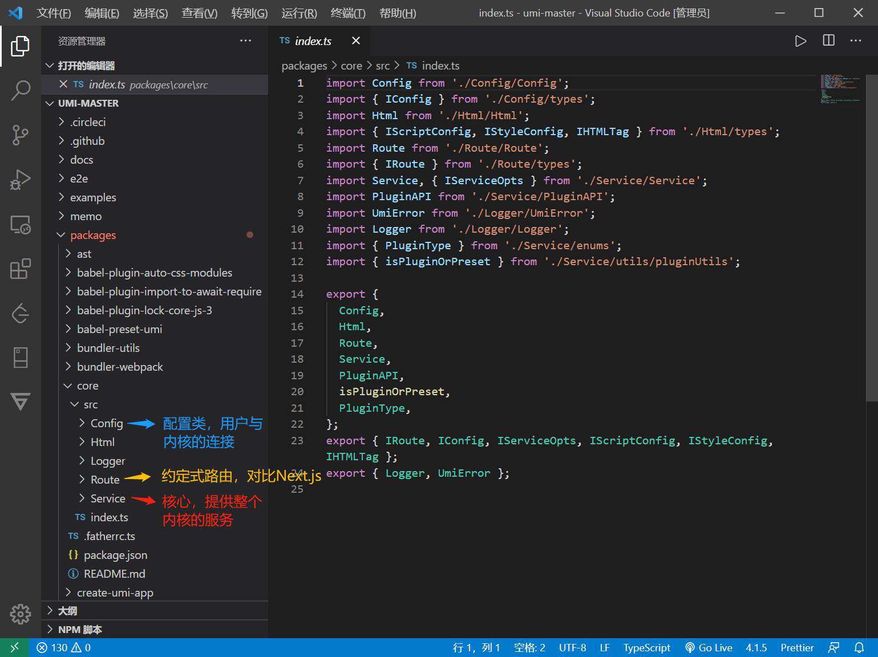This screenshot has height=657, width=878.
Task: Open the activity bar icon above the triangle icon
Action: click(x=20, y=358)
